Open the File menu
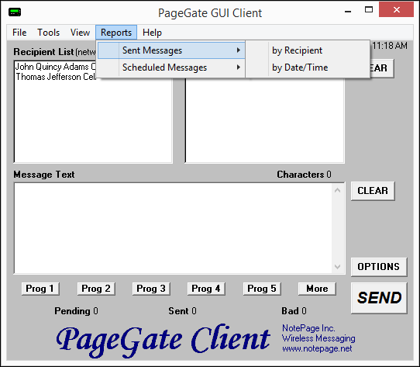Image resolution: width=420 pixels, height=367 pixels. point(19,33)
